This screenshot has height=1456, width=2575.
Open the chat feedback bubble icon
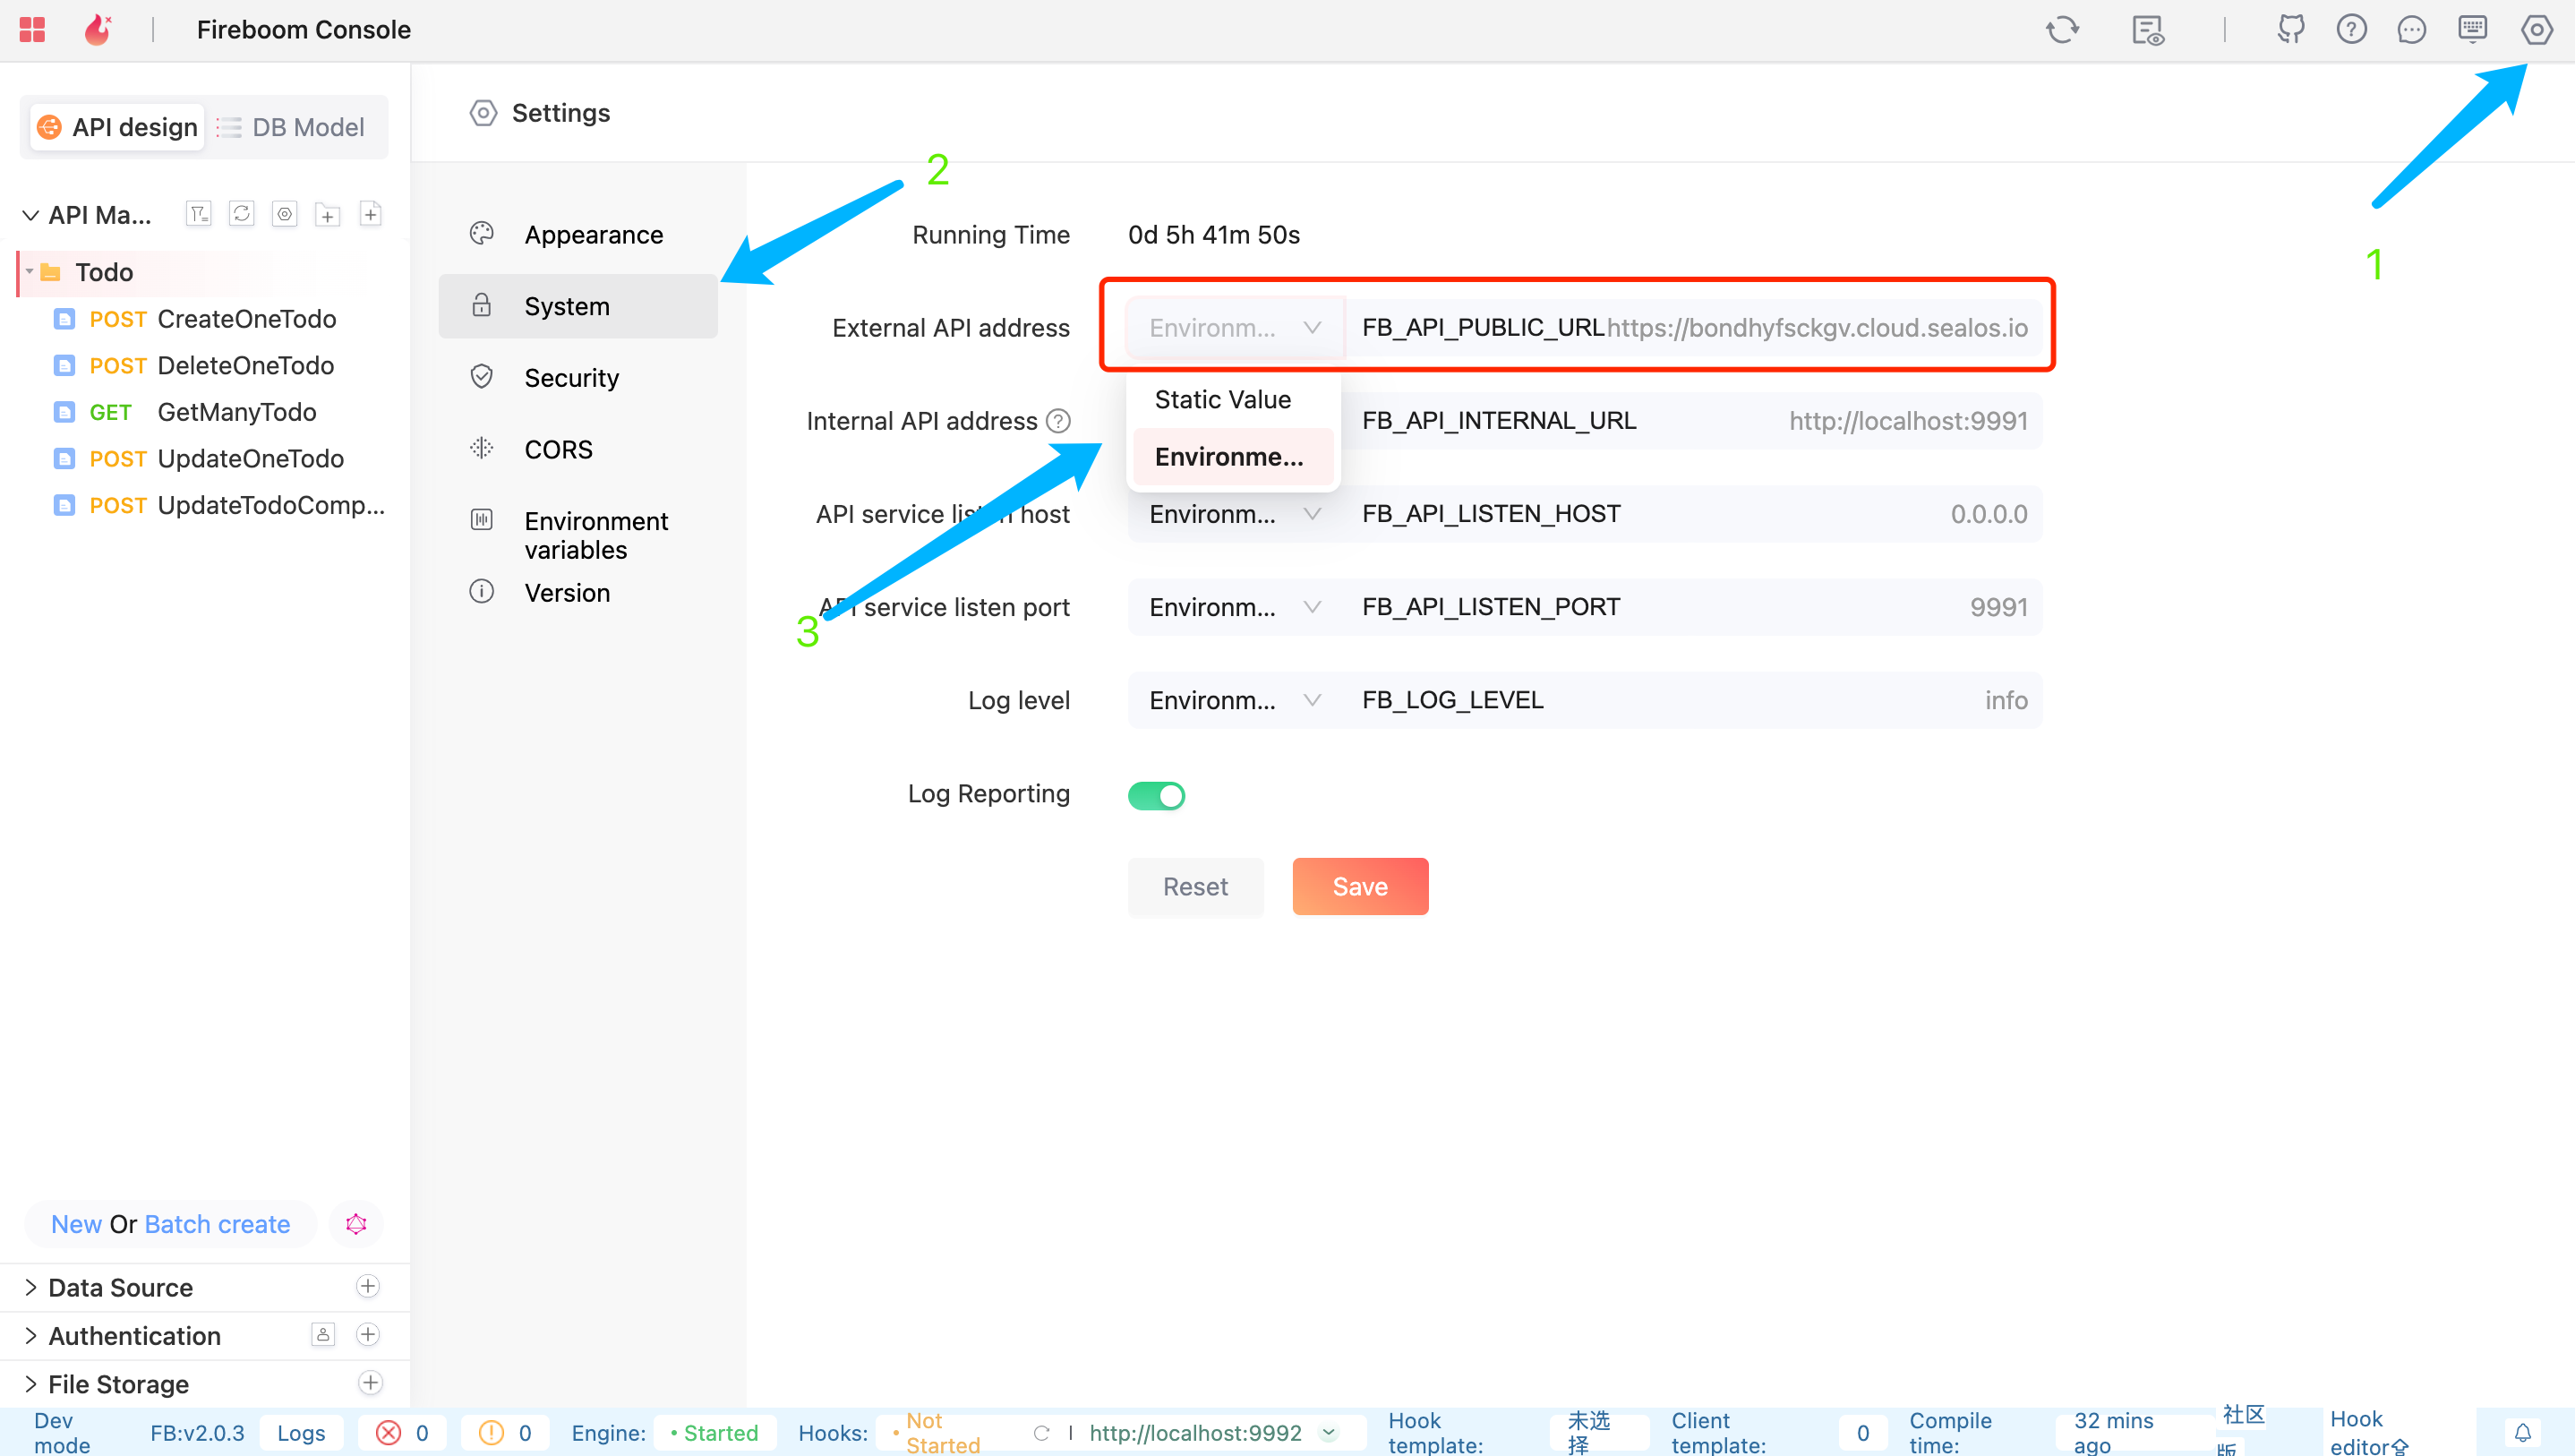[x=2411, y=30]
